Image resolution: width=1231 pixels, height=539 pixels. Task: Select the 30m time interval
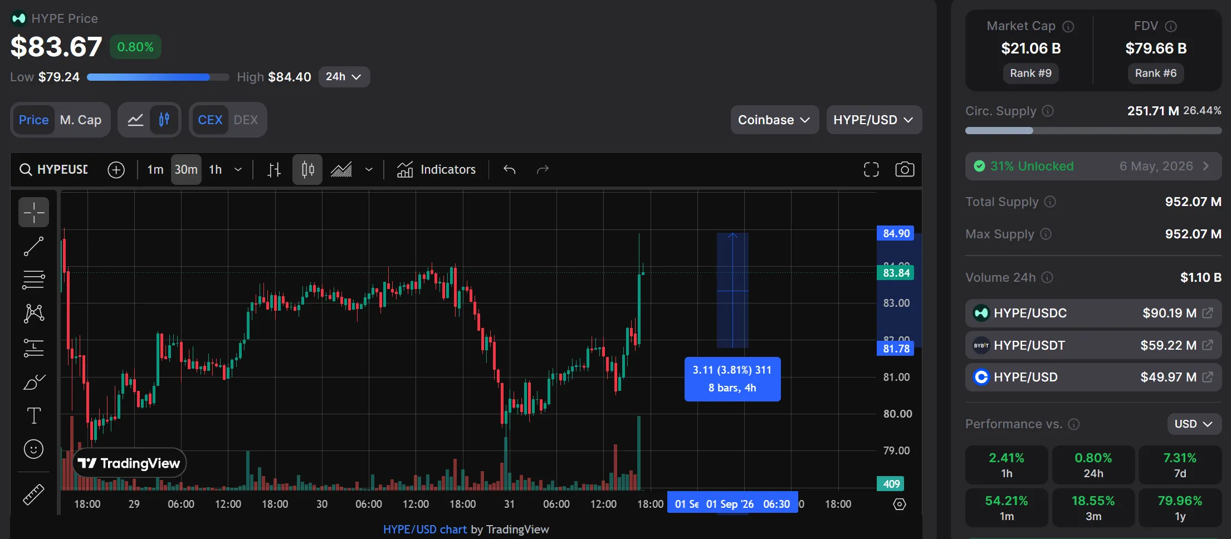point(186,169)
